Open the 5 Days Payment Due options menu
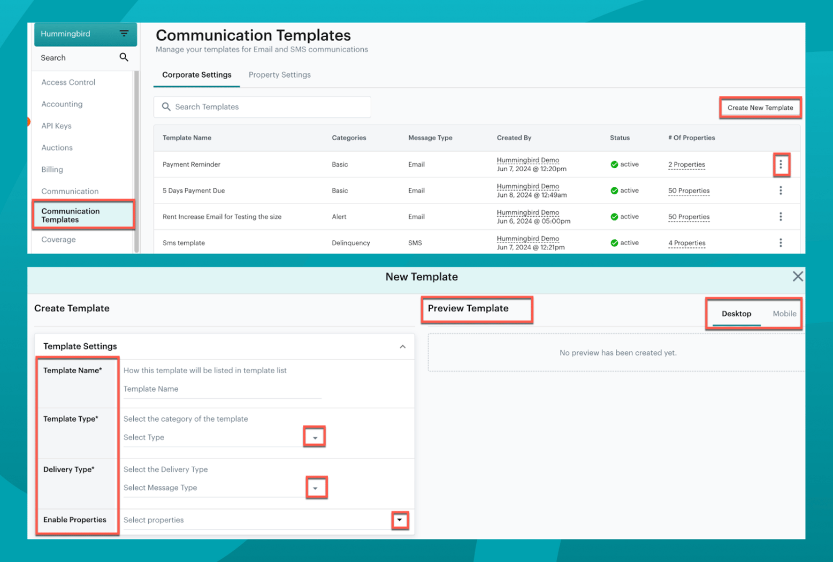Image resolution: width=833 pixels, height=562 pixels. [x=781, y=191]
